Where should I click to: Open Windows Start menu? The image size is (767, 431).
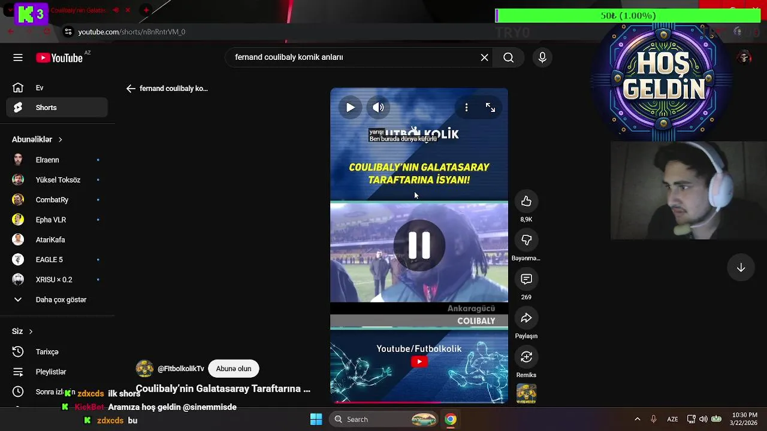(x=316, y=419)
